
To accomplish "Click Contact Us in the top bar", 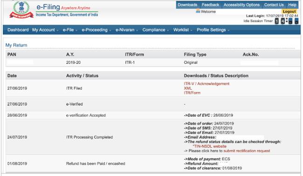I will point(274,5).
